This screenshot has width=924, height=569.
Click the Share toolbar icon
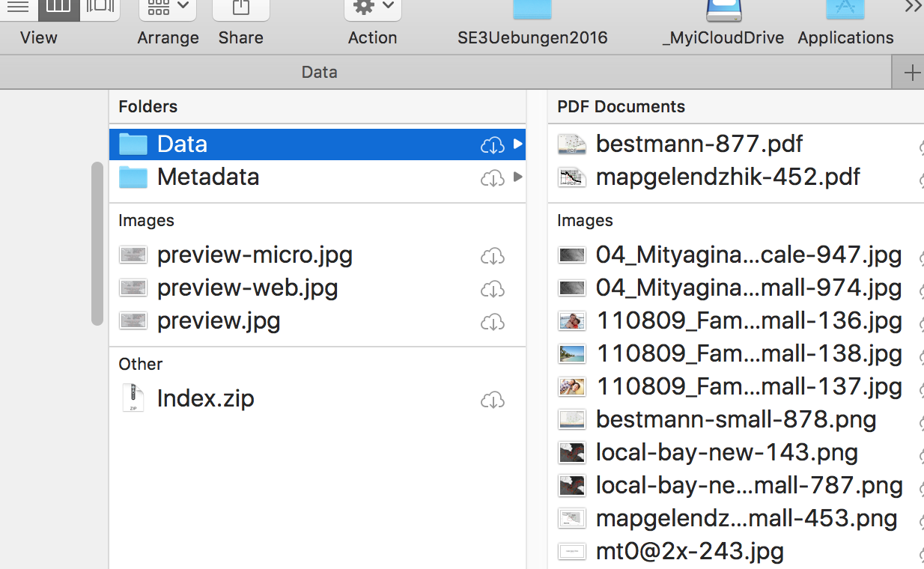240,9
